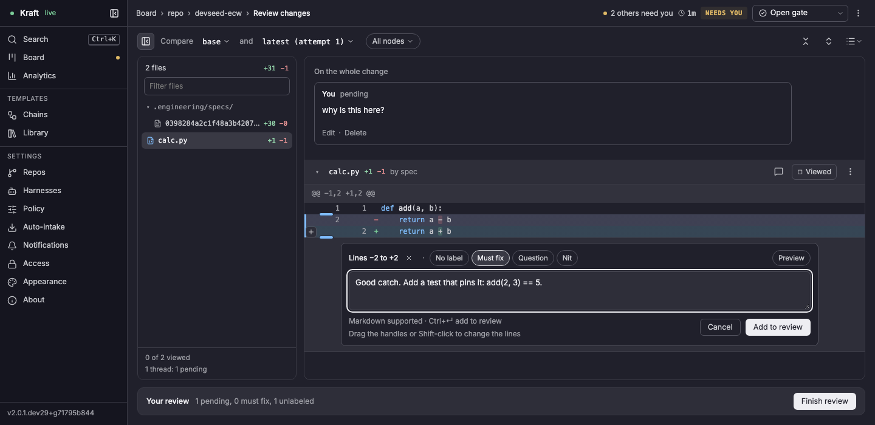
Task: Click Add to review
Action: click(x=778, y=327)
